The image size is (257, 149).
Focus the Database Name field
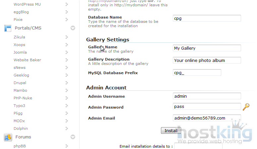pos(207,19)
